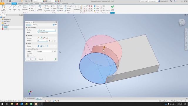The height and width of the screenshot is (106, 188).
Task: Switch to the Inspect ribbon tab
Action: pyautogui.click(x=26, y=4)
